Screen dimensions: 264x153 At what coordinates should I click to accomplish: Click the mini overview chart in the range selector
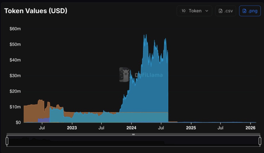coord(133,141)
